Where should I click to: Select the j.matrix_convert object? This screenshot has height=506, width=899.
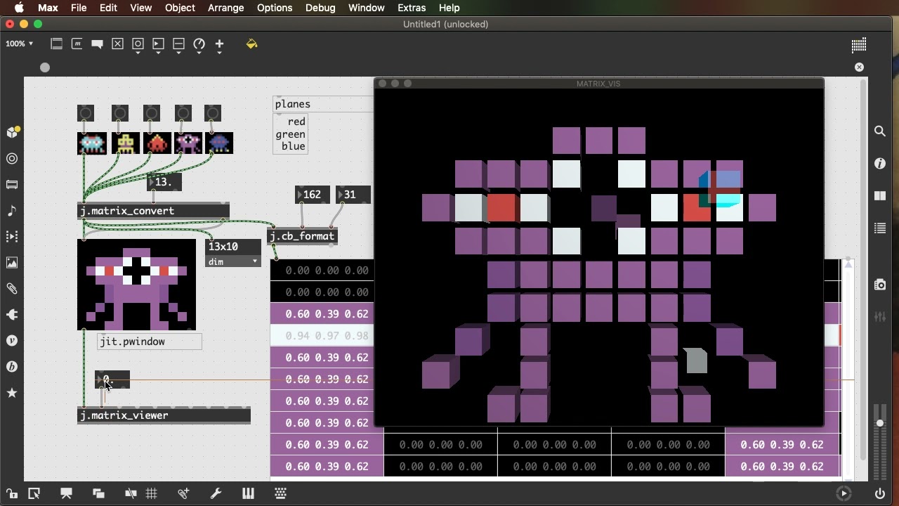153,211
